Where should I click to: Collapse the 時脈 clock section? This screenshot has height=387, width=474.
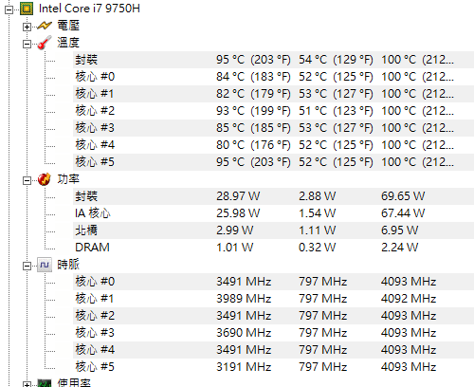[27, 267]
